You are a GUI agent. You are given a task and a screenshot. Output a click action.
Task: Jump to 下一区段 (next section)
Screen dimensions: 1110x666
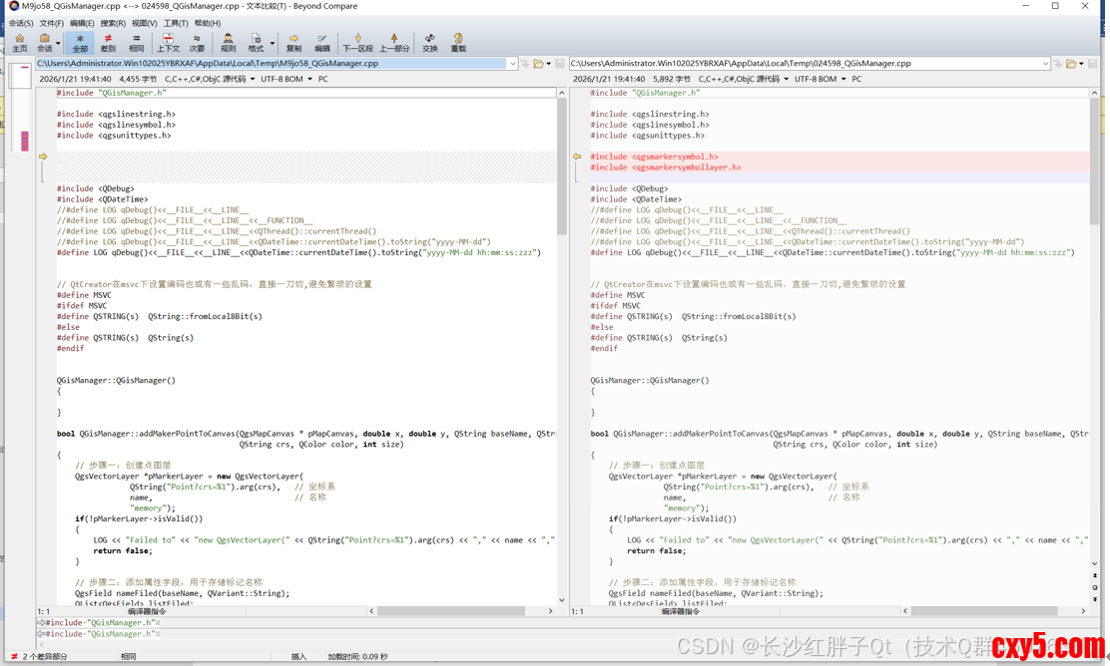357,42
